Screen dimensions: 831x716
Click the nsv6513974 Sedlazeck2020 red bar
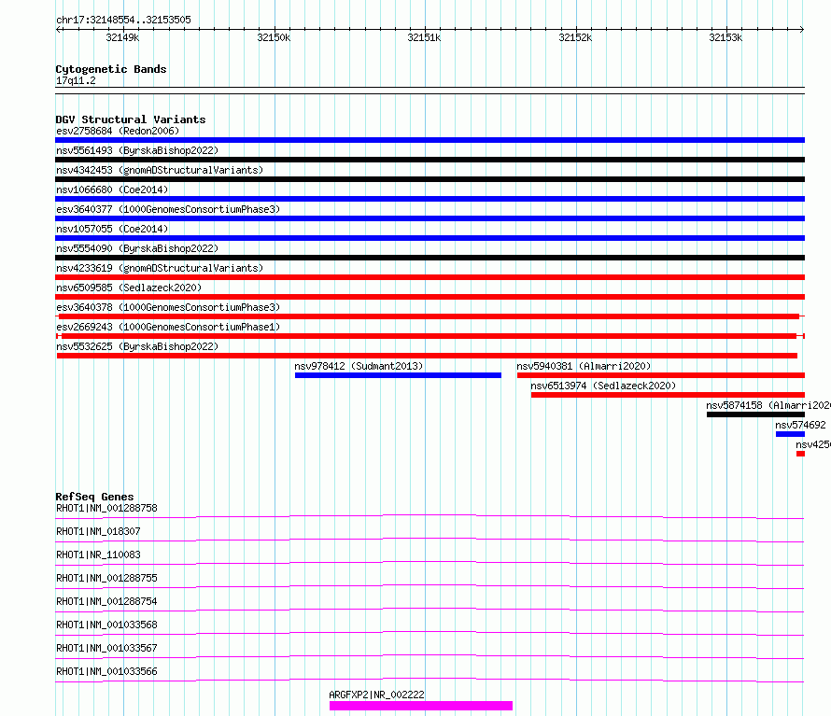pos(668,395)
